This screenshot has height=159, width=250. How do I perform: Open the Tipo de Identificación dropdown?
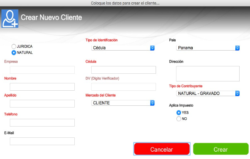[123, 48]
